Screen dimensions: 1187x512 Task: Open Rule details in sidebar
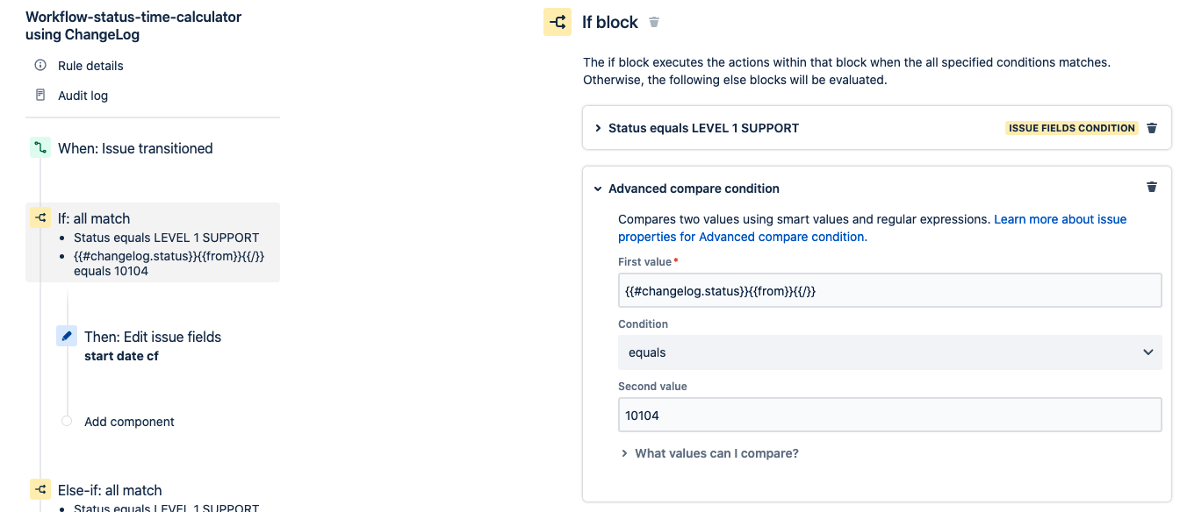tap(90, 66)
